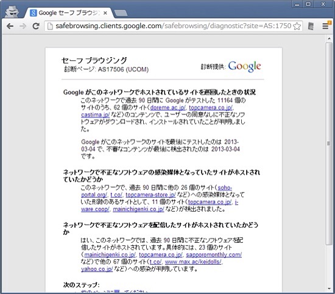Reload the Safe Browsing page
Screen dimensions: 335x294
coord(36,26)
